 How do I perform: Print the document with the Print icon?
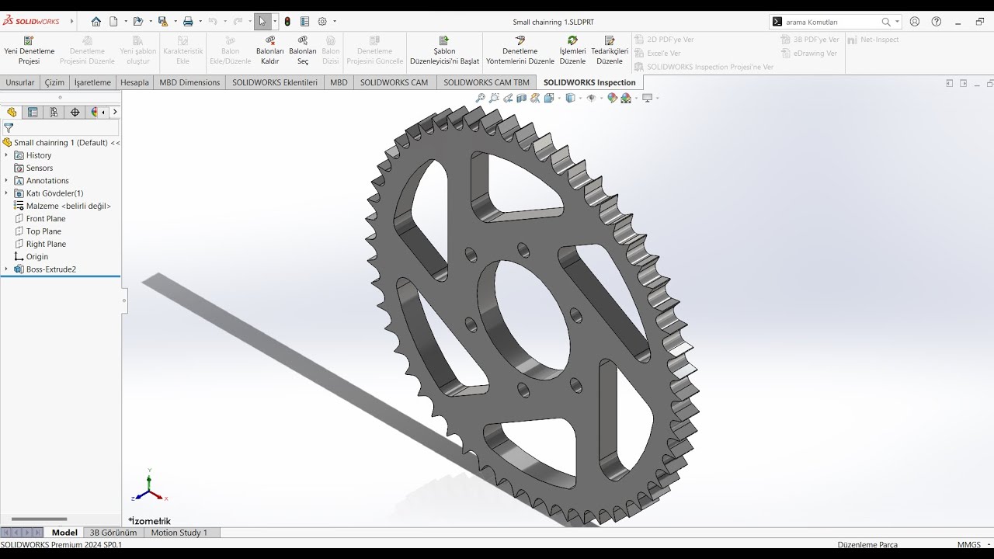click(x=187, y=22)
